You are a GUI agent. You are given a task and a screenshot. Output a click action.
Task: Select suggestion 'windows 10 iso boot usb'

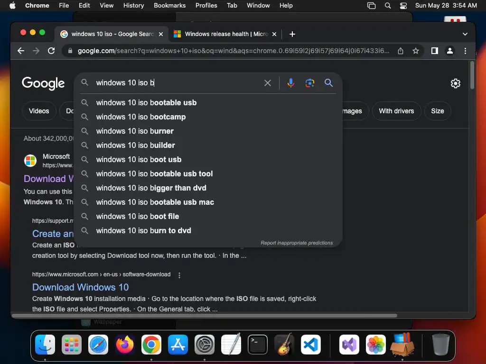[x=208, y=159]
